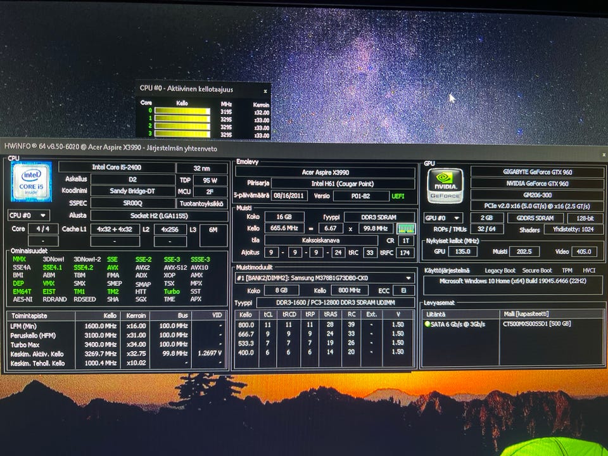
Task: Click the Malli [kapasiteetti] column header
Action: (x=552, y=313)
